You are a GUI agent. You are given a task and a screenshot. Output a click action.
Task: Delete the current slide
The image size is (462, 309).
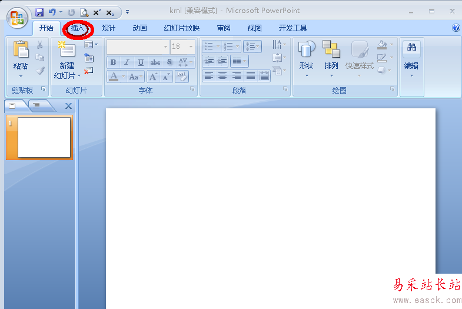(89, 71)
